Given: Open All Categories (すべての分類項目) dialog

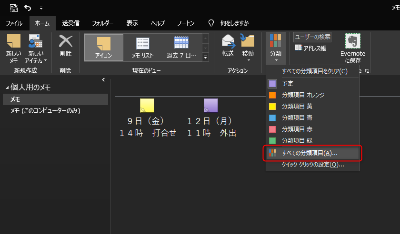Looking at the screenshot, I should coord(312,153).
